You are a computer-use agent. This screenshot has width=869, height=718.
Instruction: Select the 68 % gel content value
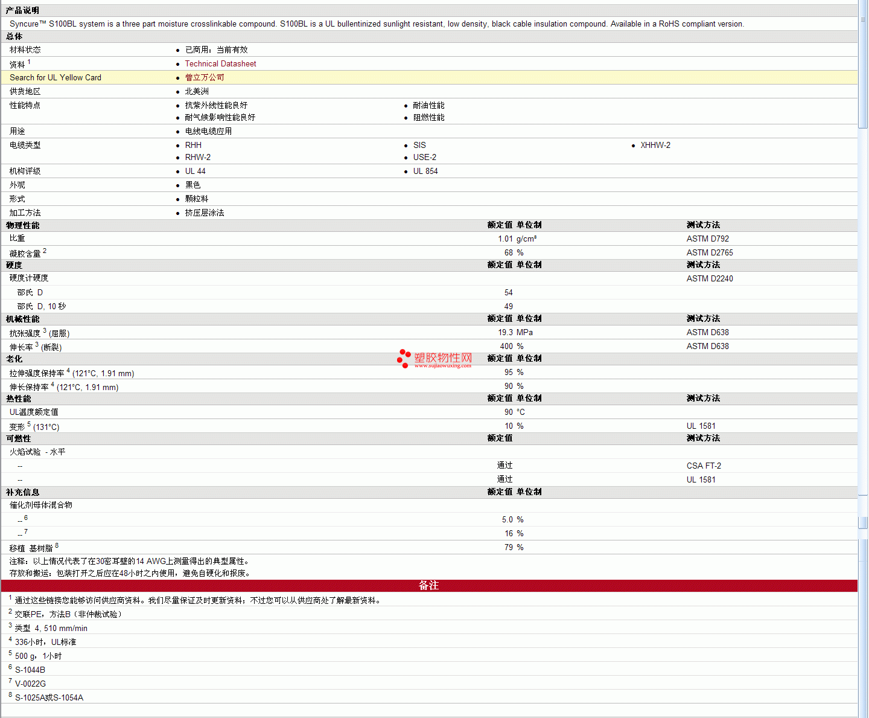pyautogui.click(x=514, y=252)
